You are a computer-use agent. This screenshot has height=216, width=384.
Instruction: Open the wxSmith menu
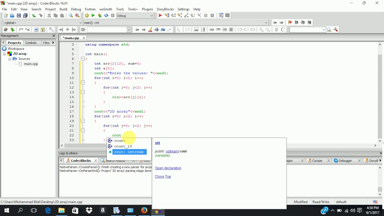point(106,9)
